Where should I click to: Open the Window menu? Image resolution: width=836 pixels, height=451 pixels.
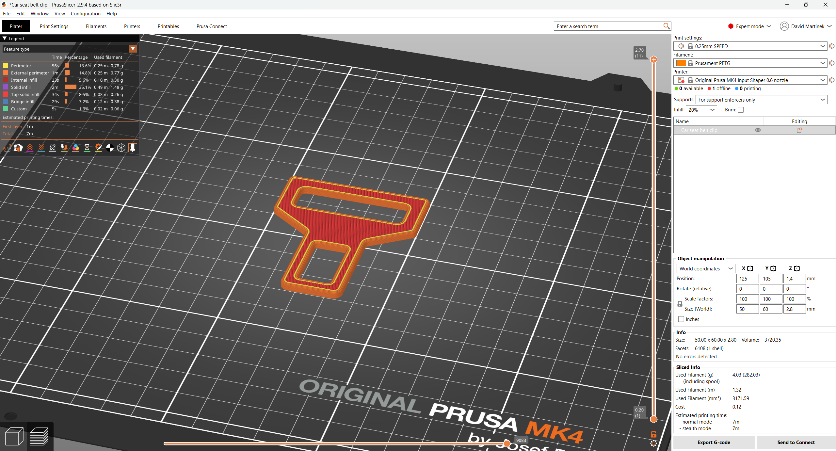[x=40, y=13]
